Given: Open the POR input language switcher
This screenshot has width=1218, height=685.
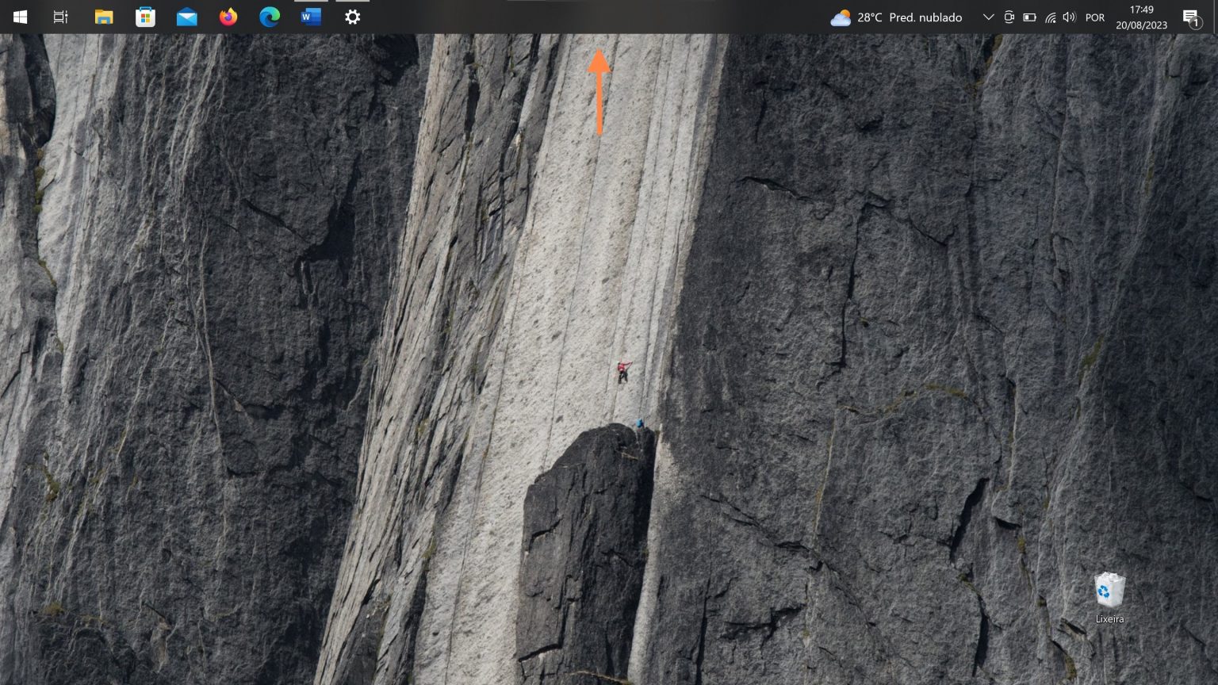Looking at the screenshot, I should (1095, 17).
